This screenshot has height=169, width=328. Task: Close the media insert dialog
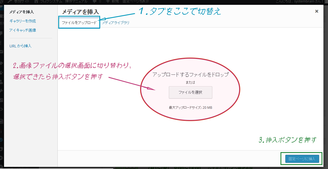317,11
